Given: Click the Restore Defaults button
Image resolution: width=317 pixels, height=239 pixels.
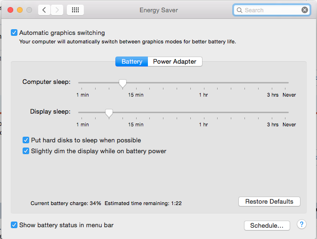Looking at the screenshot, I should [x=269, y=202].
